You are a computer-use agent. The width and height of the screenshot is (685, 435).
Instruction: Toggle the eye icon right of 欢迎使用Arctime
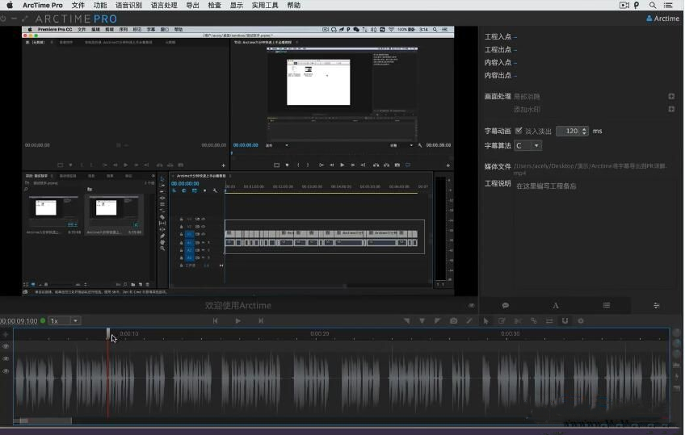(x=472, y=306)
